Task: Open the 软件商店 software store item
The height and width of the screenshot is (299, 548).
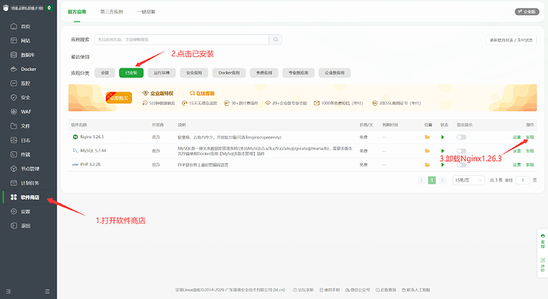Action: click(29, 197)
